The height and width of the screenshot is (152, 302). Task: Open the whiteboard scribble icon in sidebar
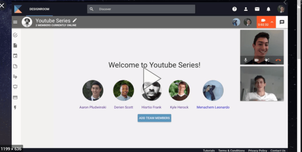tap(15, 77)
